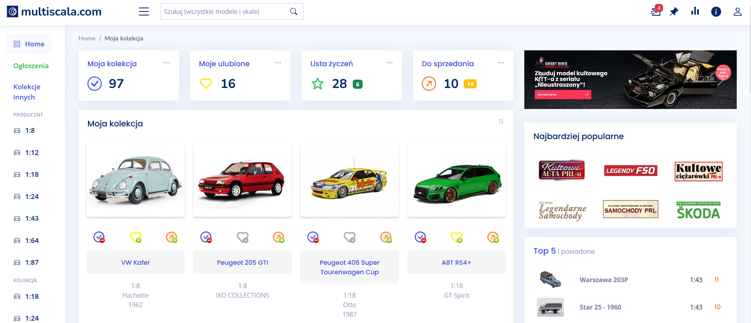Viewport: 751px width, 323px height.
Task: Open the Peugeot 205 GTI link
Action: [243, 262]
